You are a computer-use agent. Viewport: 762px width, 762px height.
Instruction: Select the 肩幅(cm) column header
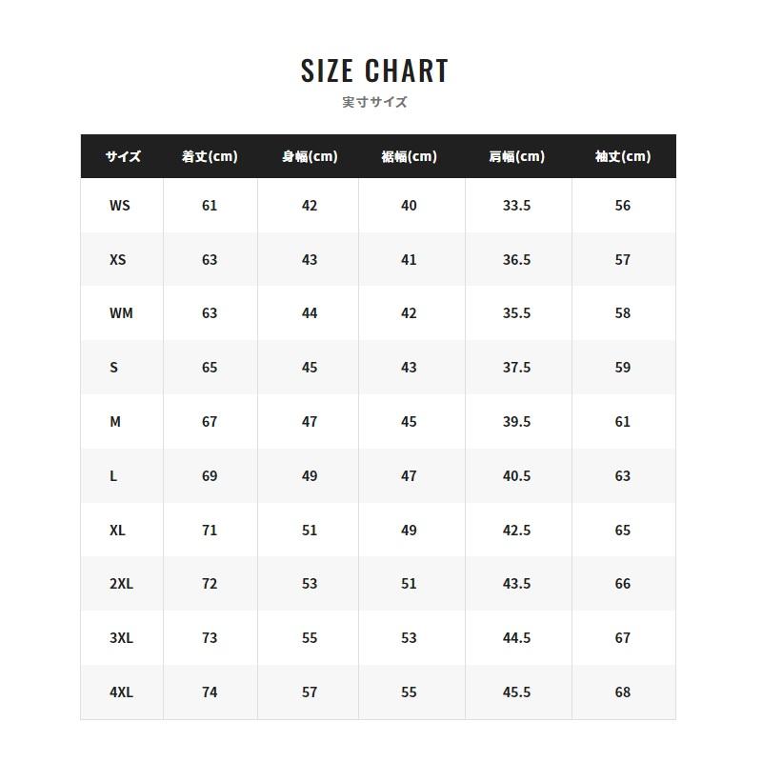516,156
